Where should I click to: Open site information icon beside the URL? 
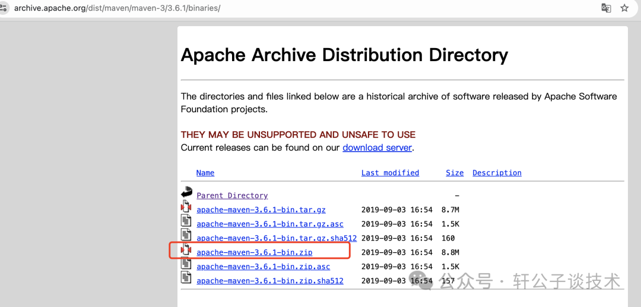click(x=4, y=8)
